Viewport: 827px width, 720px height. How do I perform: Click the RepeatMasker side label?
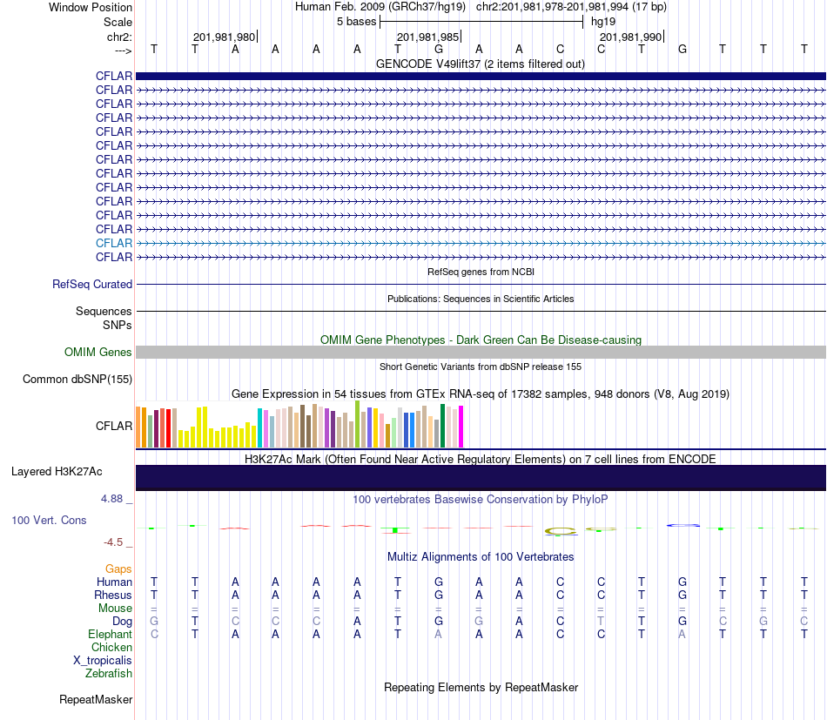click(x=96, y=699)
